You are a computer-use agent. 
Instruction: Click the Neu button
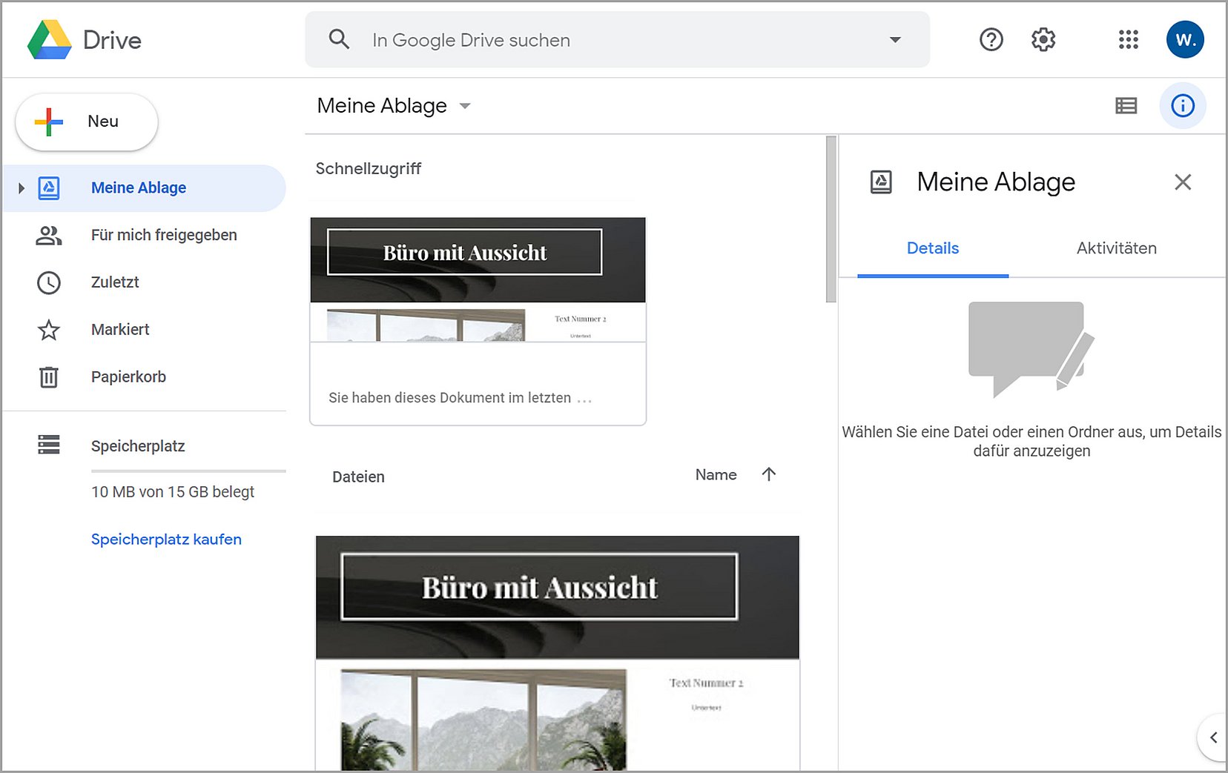pyautogui.click(x=87, y=122)
